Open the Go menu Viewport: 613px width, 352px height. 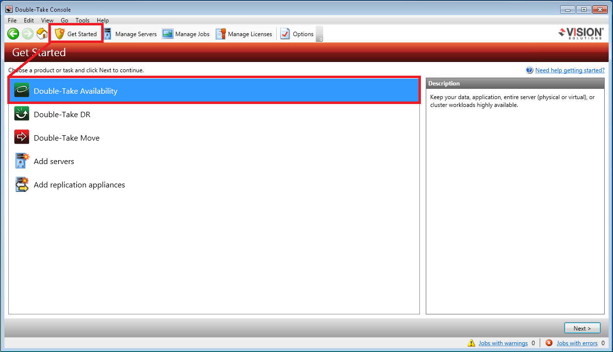click(65, 21)
